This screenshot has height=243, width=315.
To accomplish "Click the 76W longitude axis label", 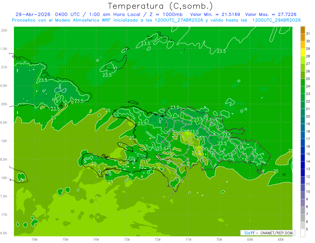I will pos(34,239).
